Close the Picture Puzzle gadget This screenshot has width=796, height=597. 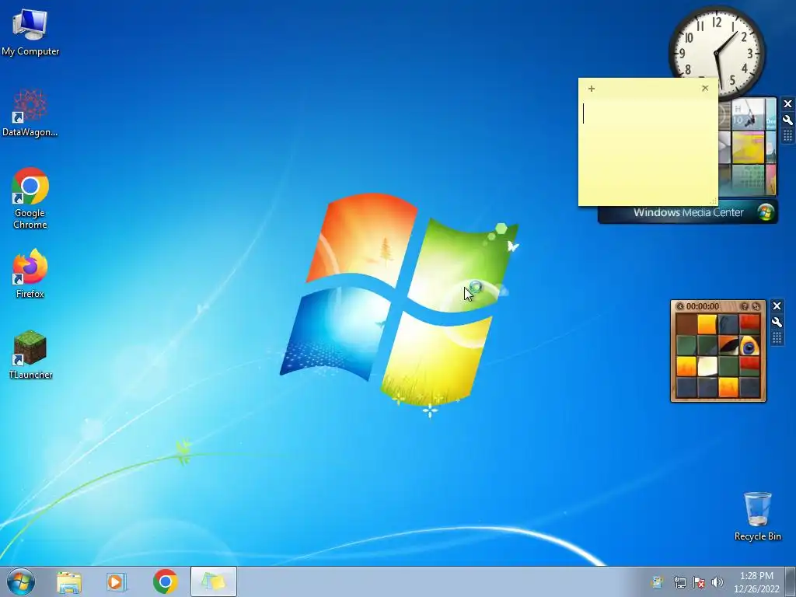pos(777,306)
